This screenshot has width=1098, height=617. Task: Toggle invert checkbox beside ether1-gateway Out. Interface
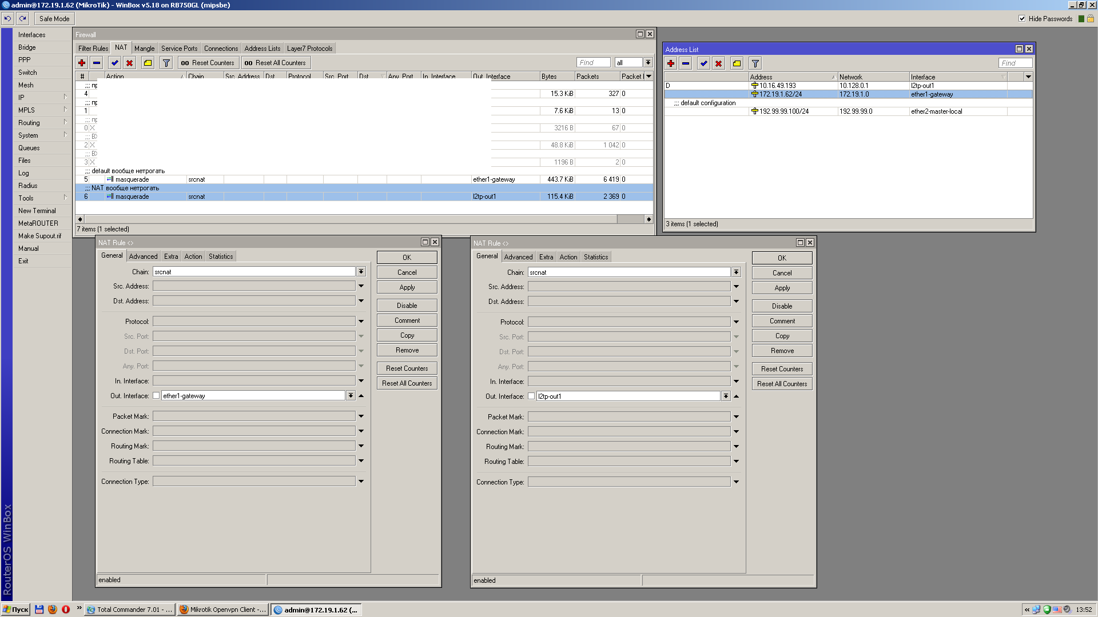click(156, 395)
